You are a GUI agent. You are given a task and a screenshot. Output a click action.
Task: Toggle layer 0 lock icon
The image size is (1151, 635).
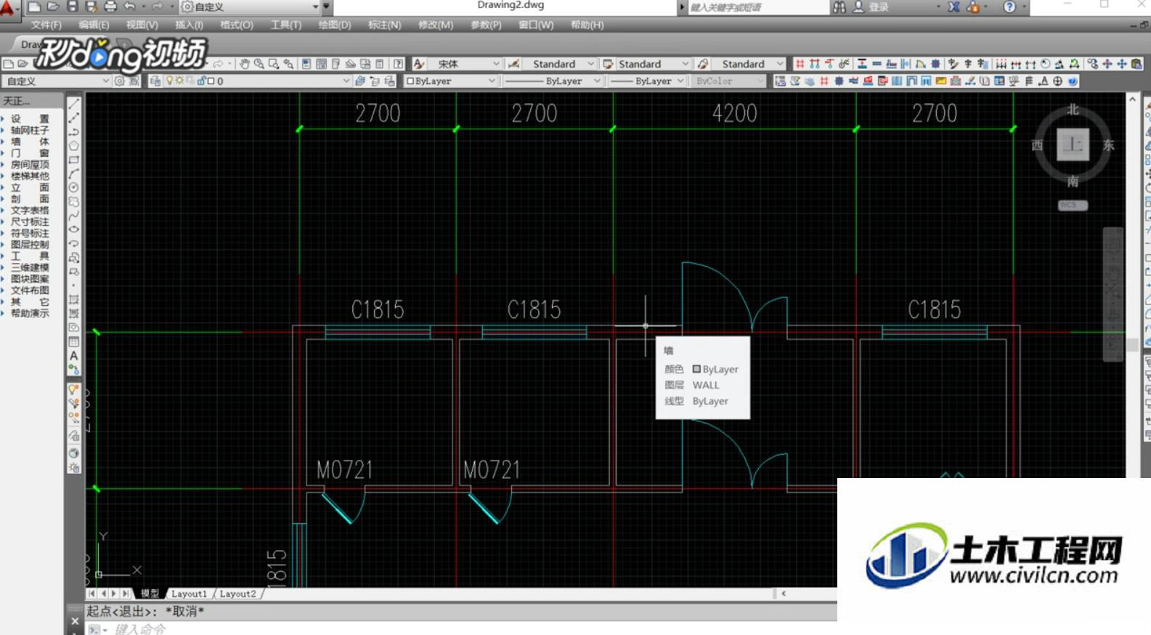(201, 81)
